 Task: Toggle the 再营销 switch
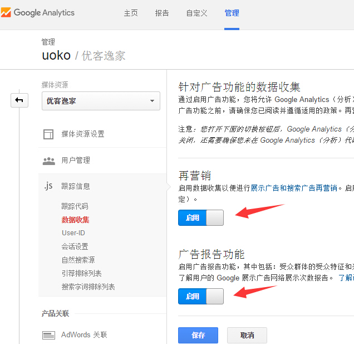click(x=200, y=217)
